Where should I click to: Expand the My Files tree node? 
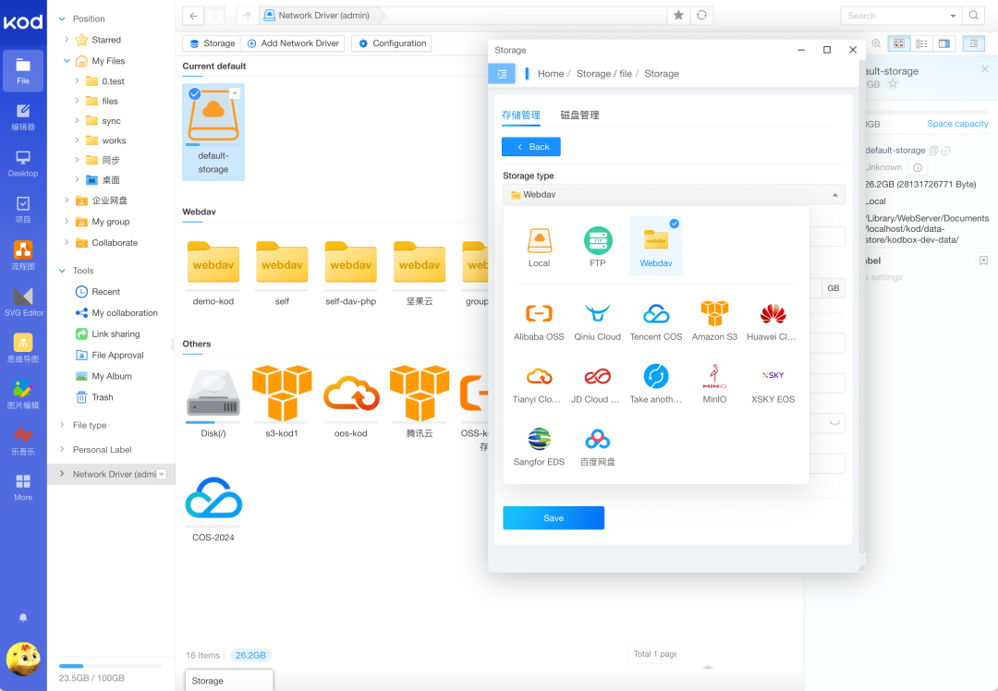click(67, 61)
